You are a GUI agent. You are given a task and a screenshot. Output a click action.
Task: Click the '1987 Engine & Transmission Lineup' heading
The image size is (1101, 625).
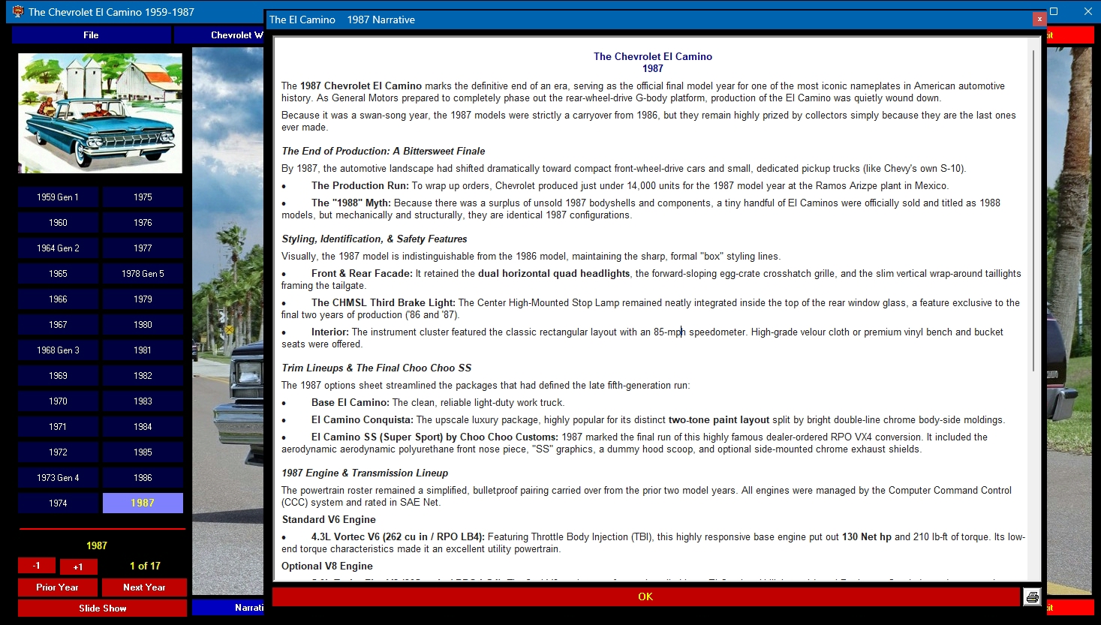point(365,473)
